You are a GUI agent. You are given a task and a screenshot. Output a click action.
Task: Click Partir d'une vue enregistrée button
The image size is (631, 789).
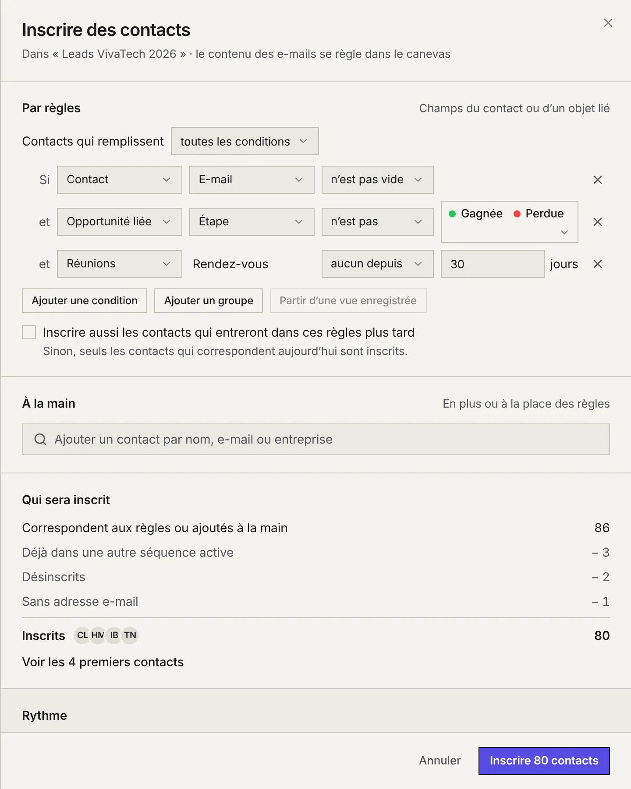348,301
